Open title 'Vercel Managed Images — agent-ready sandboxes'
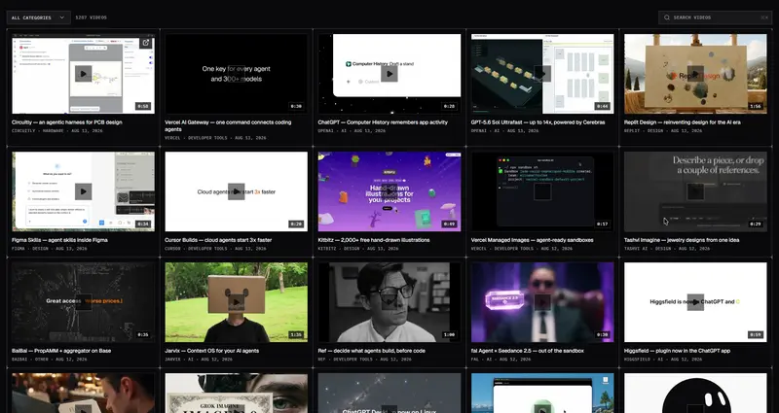The image size is (779, 413). tap(532, 240)
